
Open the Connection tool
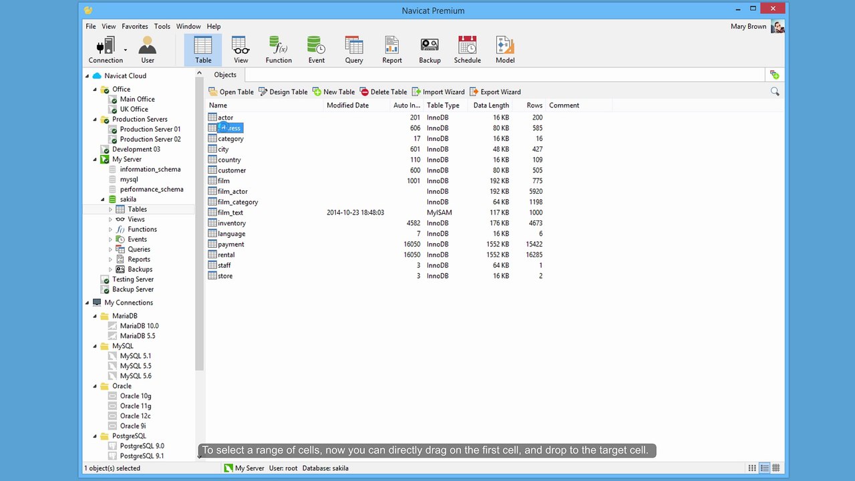(x=106, y=50)
